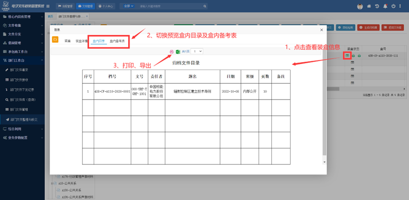Click the box icon in fourth table row

click(x=352, y=76)
